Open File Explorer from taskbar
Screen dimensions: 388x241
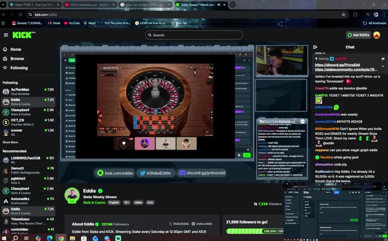coord(72,238)
